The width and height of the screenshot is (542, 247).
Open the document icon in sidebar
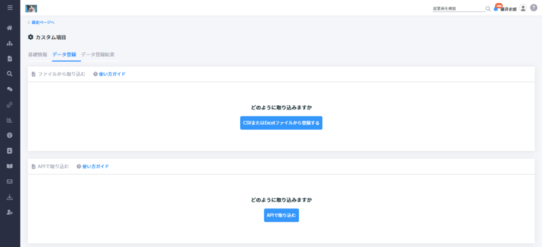(x=10, y=58)
